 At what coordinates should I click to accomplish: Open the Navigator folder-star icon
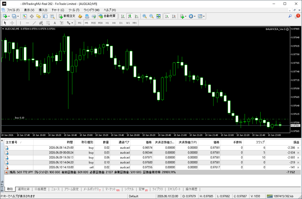click(38, 16)
